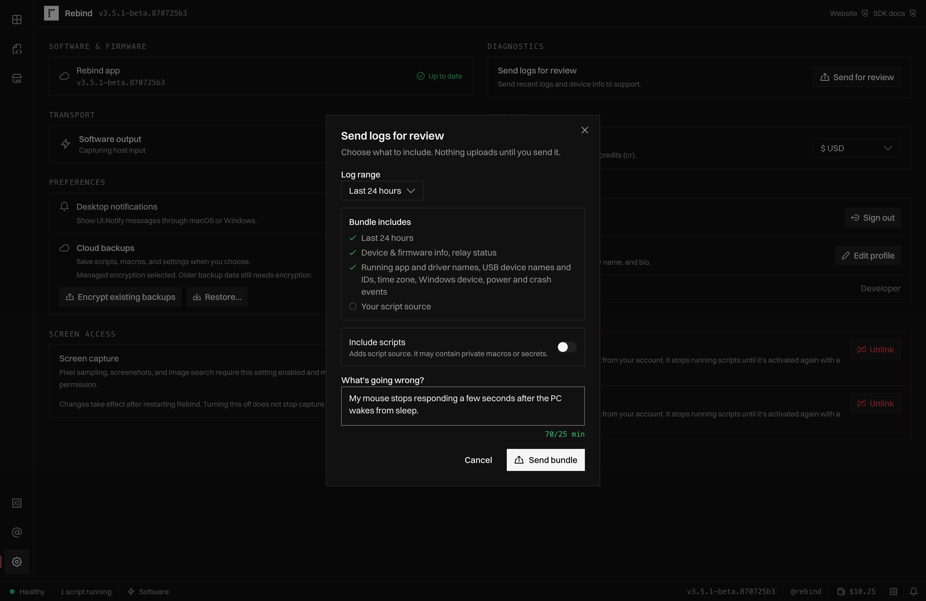Image resolution: width=926 pixels, height=601 pixels.
Task: Click the Cancel button
Action: coord(478,460)
